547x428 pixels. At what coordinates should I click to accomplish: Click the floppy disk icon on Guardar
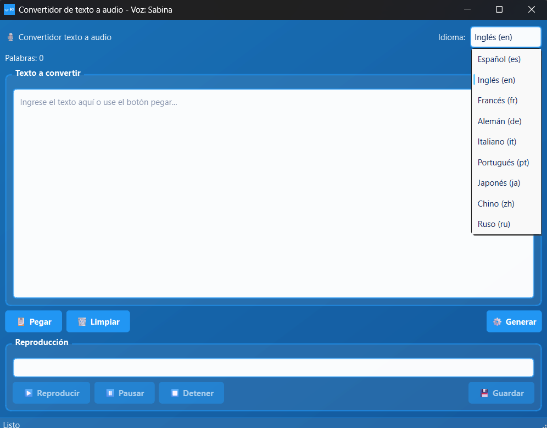click(x=484, y=393)
